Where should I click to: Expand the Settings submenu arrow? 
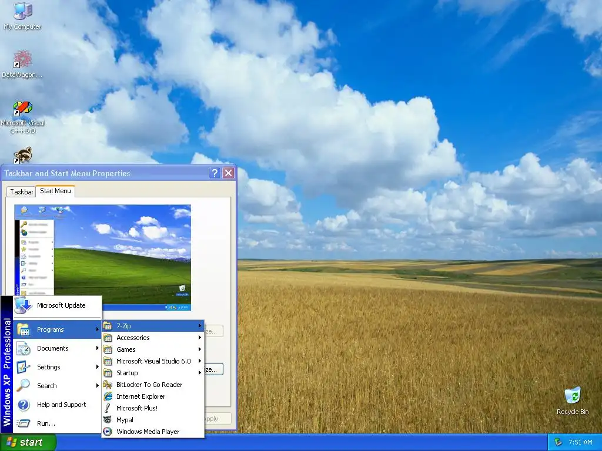(97, 366)
